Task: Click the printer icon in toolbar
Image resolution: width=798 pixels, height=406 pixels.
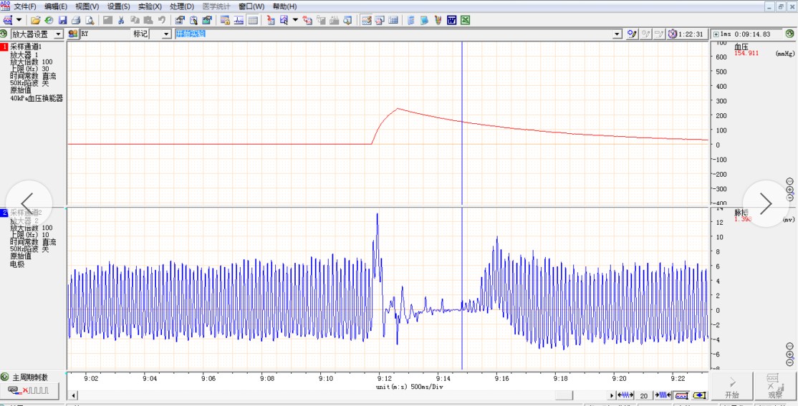Action: 75,20
